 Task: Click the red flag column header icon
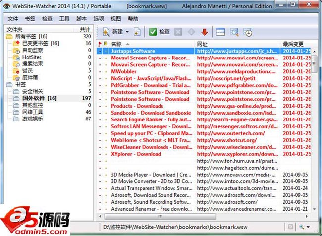[x=100, y=44]
